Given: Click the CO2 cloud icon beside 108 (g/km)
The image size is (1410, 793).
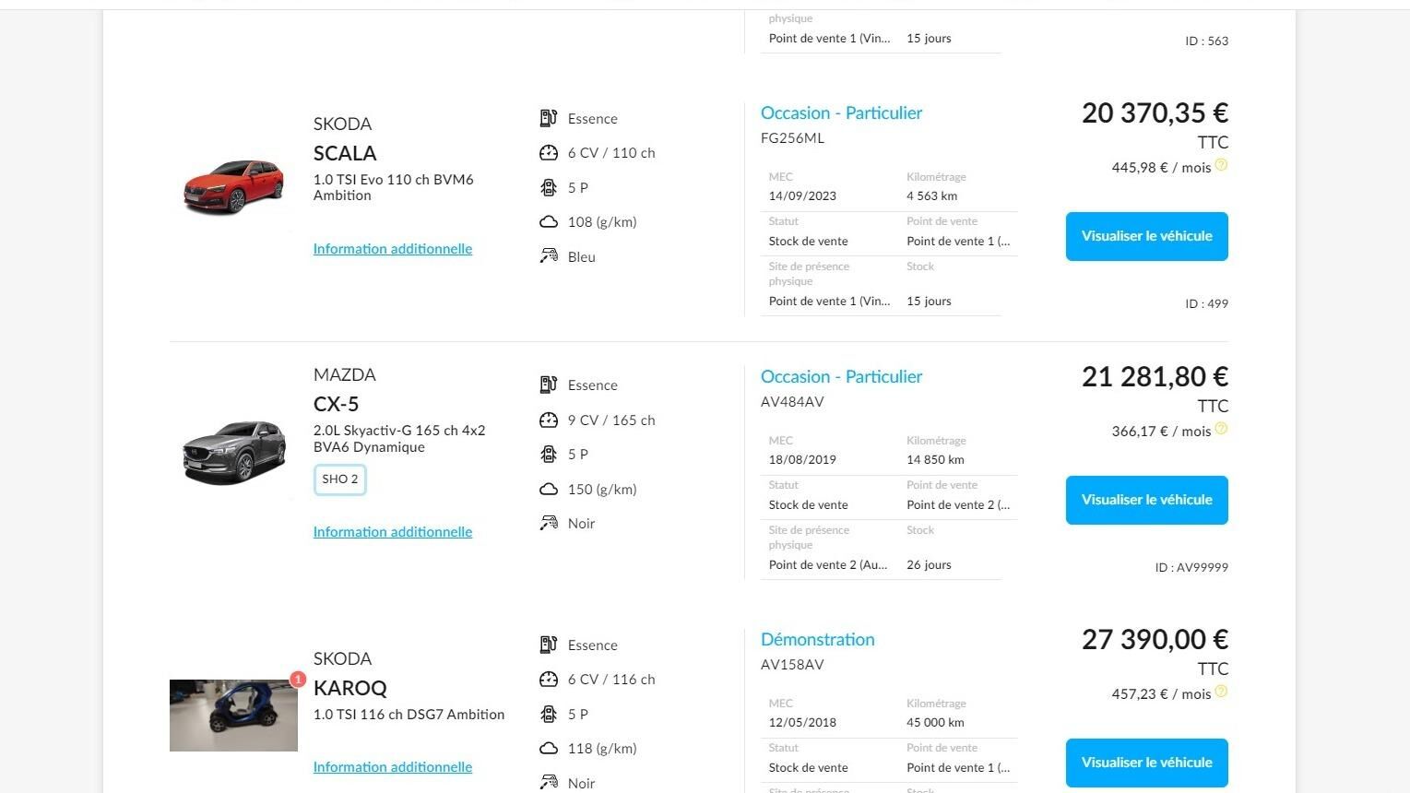Looking at the screenshot, I should [x=549, y=222].
